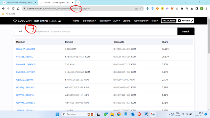The width and height of the screenshot is (210, 118).
Task: Open the green profile avatar
Action: [x=201, y=9]
